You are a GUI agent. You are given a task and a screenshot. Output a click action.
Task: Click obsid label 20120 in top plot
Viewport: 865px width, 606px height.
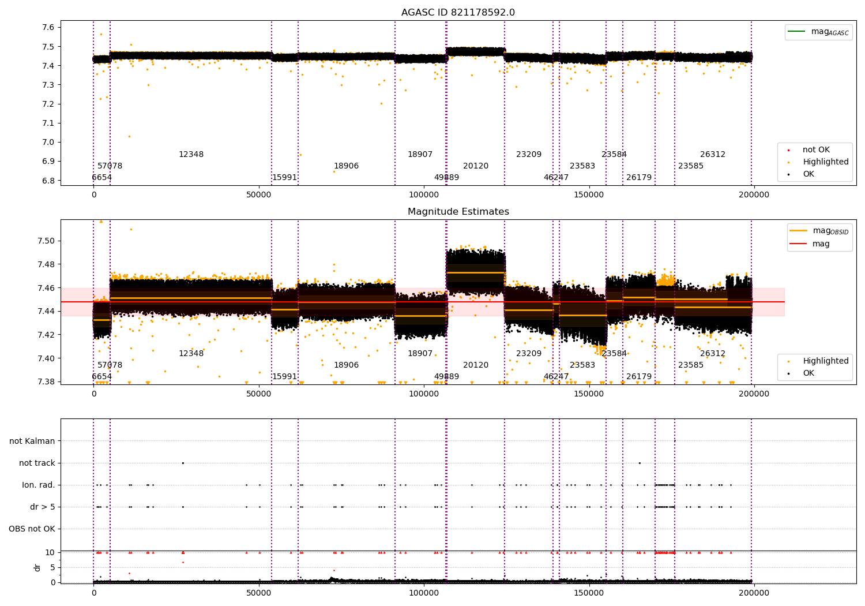tap(476, 166)
